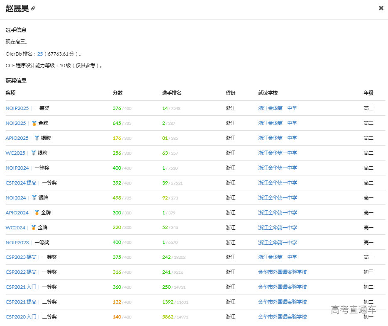Image resolution: width=388 pixels, height=326 pixels.
Task: Open the NOIP2023 contest link
Action: point(17,243)
